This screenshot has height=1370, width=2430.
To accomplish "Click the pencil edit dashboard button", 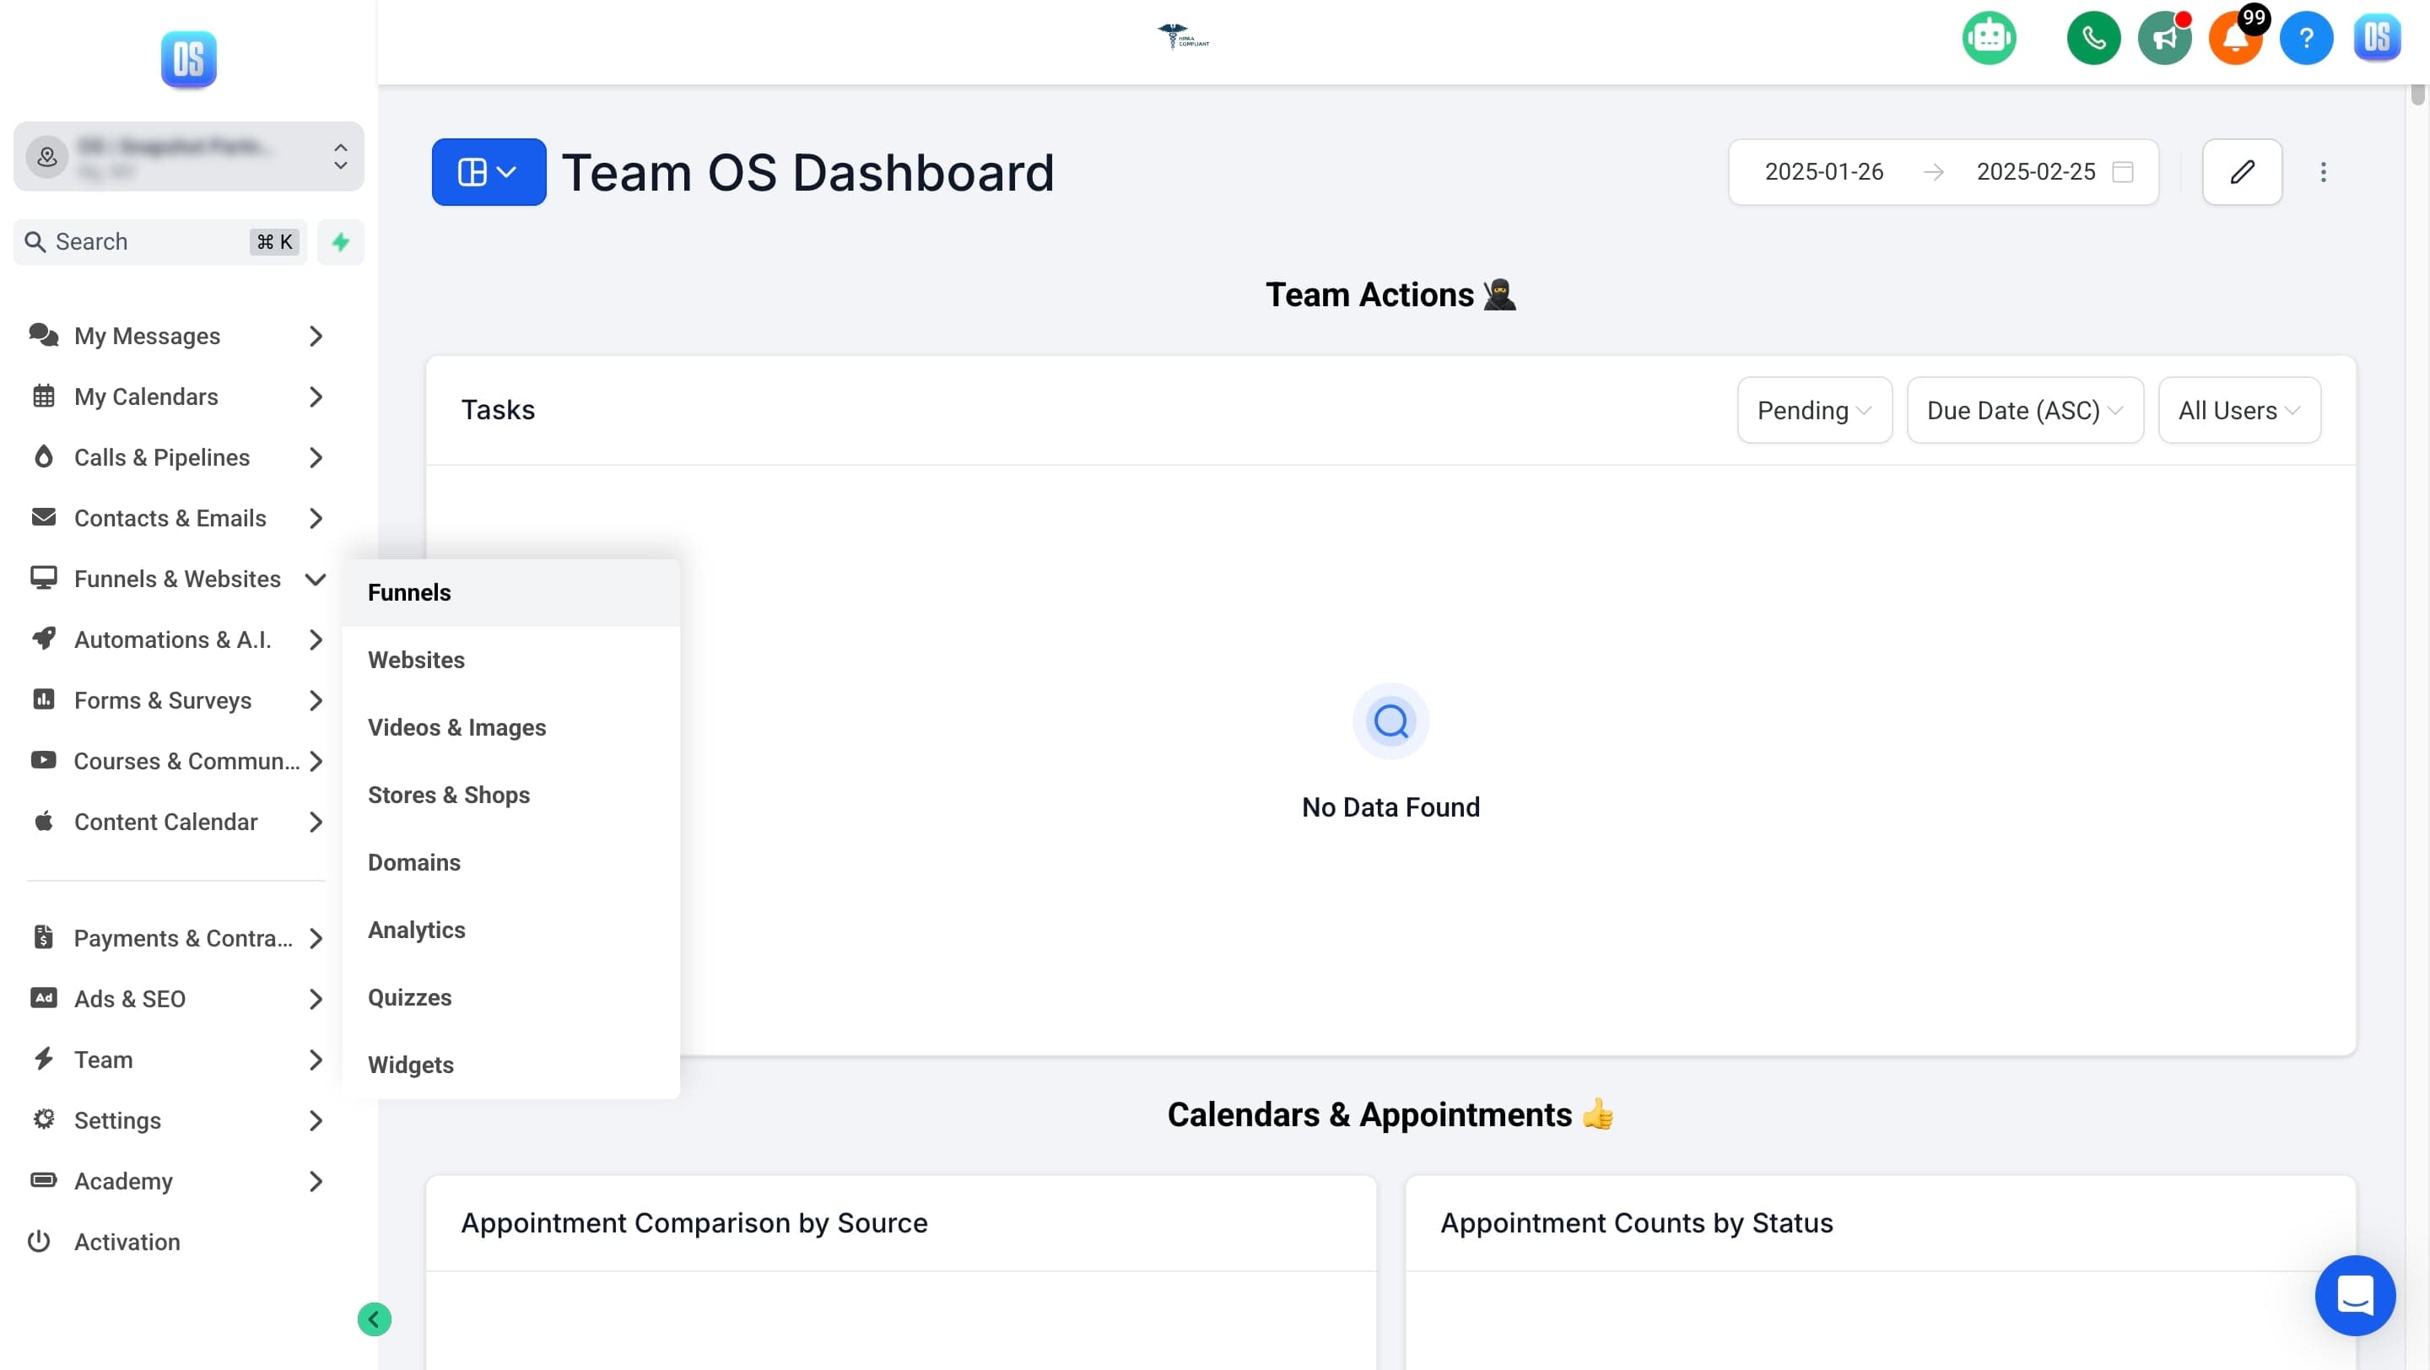I will click(x=2241, y=171).
